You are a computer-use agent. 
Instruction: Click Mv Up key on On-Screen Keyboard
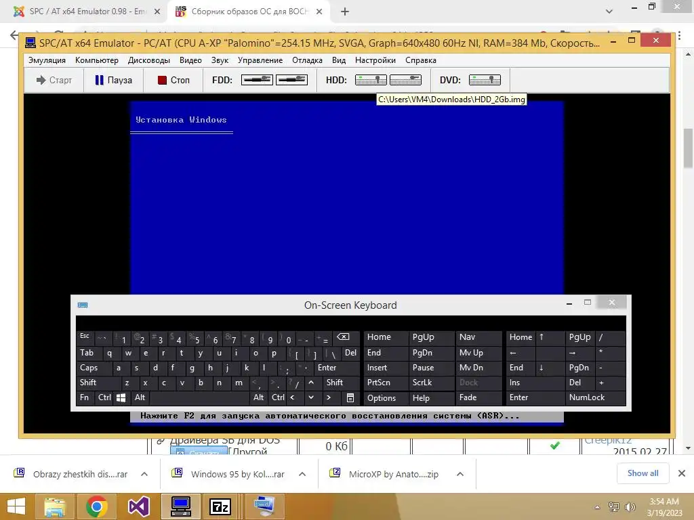click(478, 353)
